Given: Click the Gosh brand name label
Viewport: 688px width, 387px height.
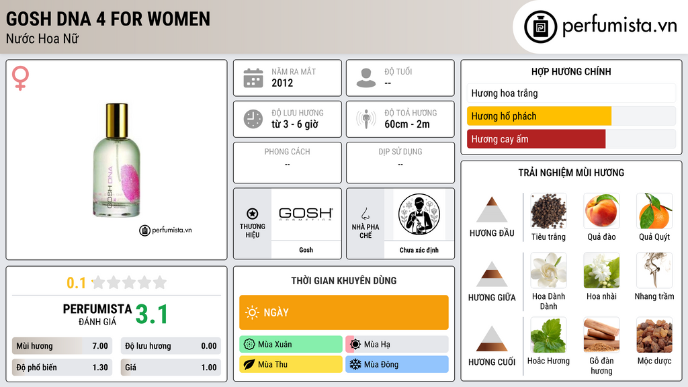Looking at the screenshot, I should tap(306, 250).
